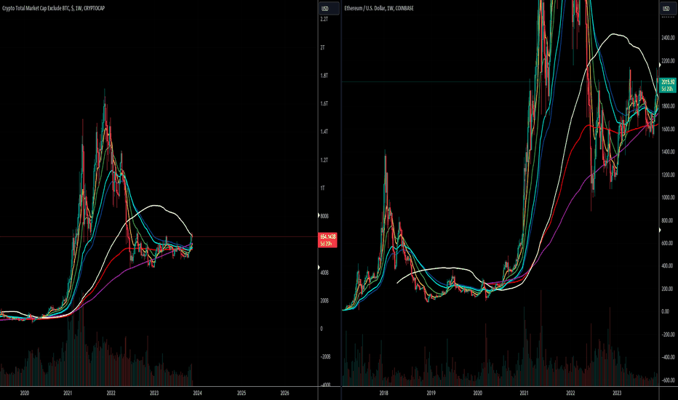The height and width of the screenshot is (400, 678).
Task: Click the 1000.00 level on Ethereum price axis
Action: pos(668,198)
